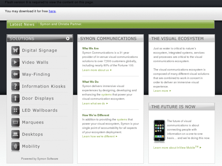Viewport: 222px width, 166px height.
Task: Click the round arrow in Solutions header
Action: tap(68, 38)
